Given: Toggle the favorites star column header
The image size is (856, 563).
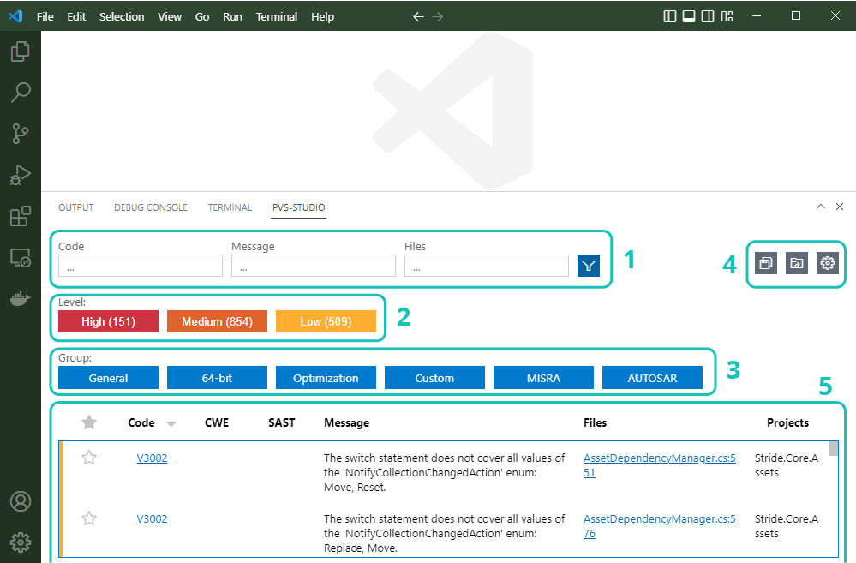Looking at the screenshot, I should click(x=89, y=422).
